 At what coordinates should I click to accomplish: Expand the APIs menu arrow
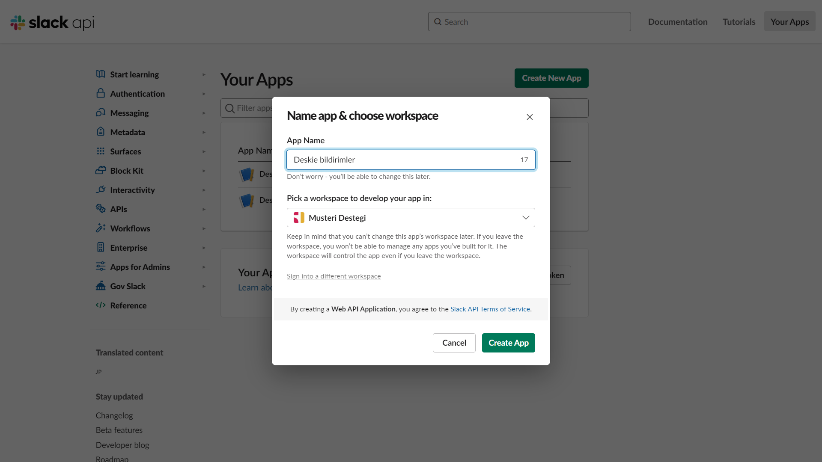[204, 209]
